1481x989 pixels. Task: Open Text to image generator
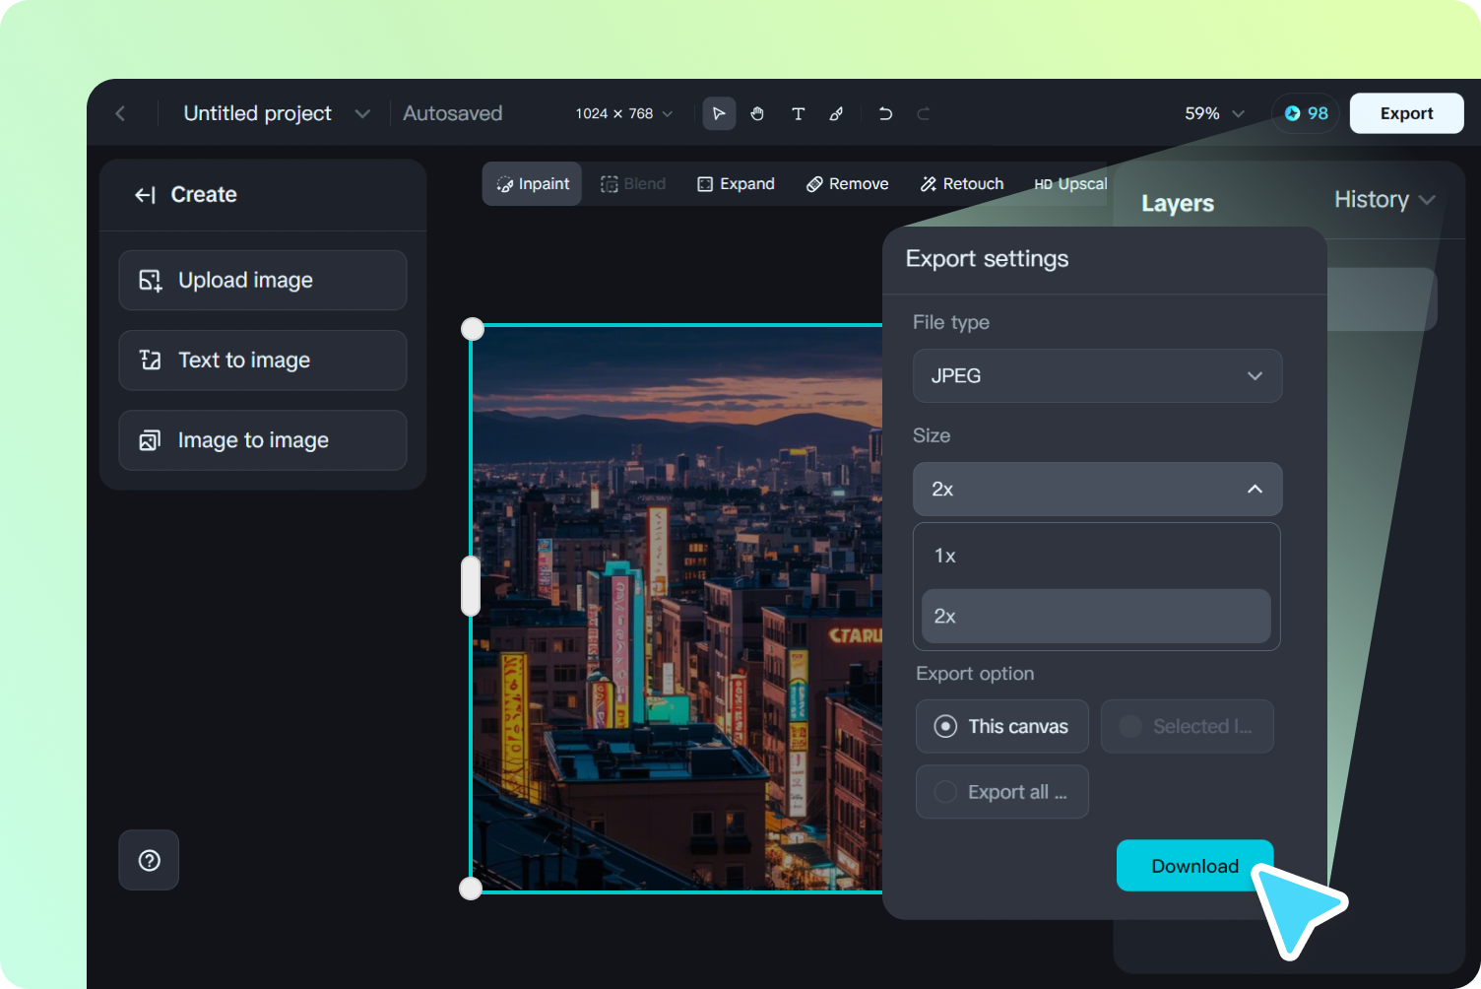pyautogui.click(x=262, y=361)
